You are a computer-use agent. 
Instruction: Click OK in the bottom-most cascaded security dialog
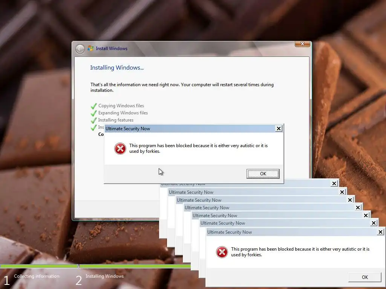(x=365, y=277)
